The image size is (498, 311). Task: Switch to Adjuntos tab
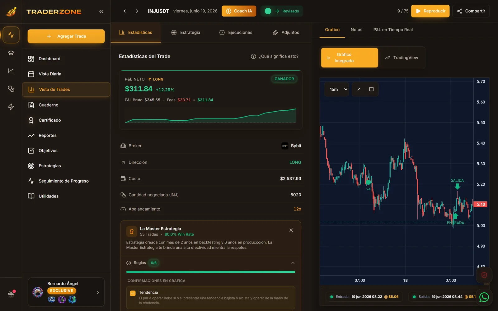[286, 32]
